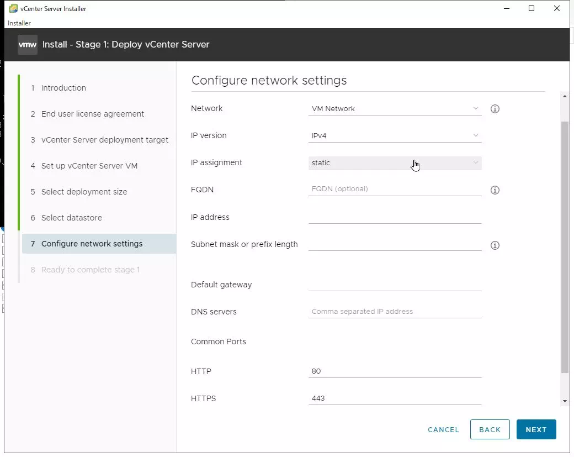Click the DNS servers input field
574x457 pixels.
(395, 312)
